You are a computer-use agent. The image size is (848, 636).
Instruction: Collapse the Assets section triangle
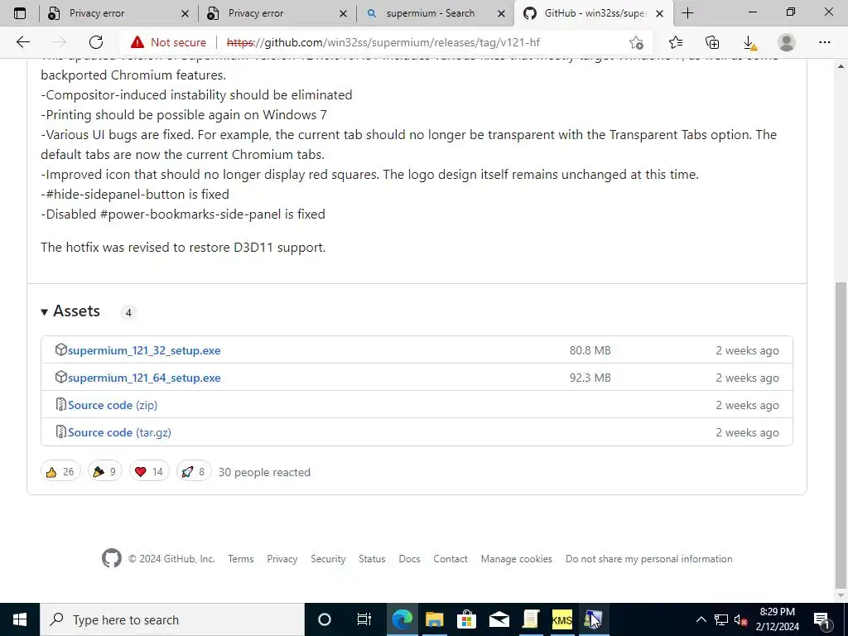click(x=45, y=311)
